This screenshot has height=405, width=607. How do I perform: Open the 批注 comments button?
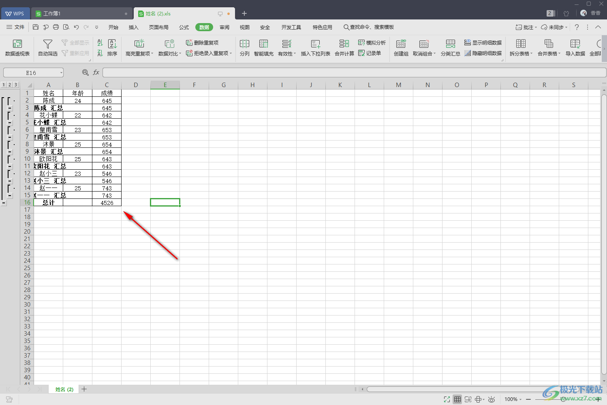(526, 27)
